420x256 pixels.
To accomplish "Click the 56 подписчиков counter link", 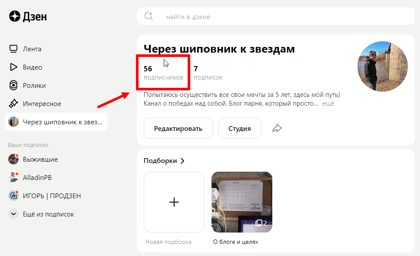I will [x=162, y=72].
